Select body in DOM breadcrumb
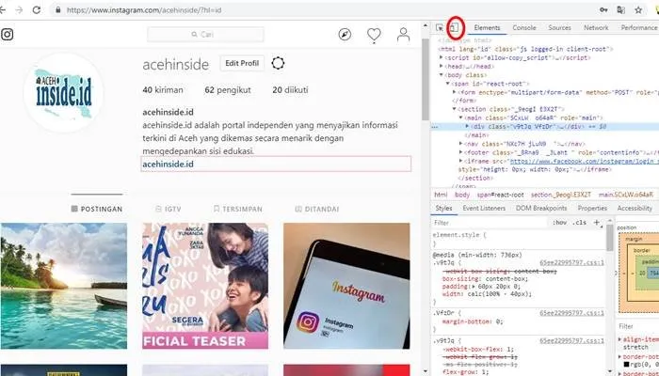The image size is (659, 376). coord(462,195)
